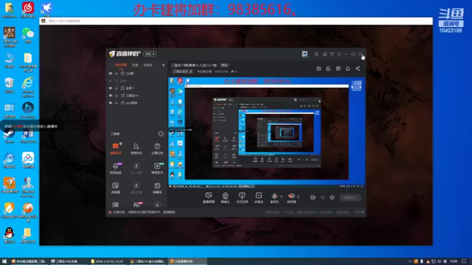Screen dimensions: 472x265
Task: Open the hamburger menu in title bar
Action: pos(339,54)
